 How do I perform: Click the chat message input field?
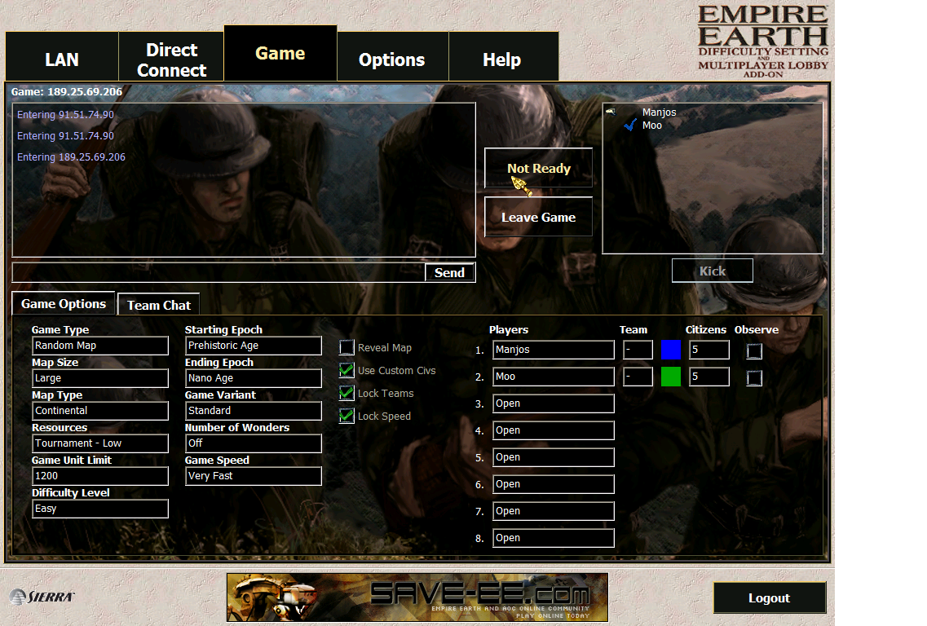pyautogui.click(x=219, y=273)
